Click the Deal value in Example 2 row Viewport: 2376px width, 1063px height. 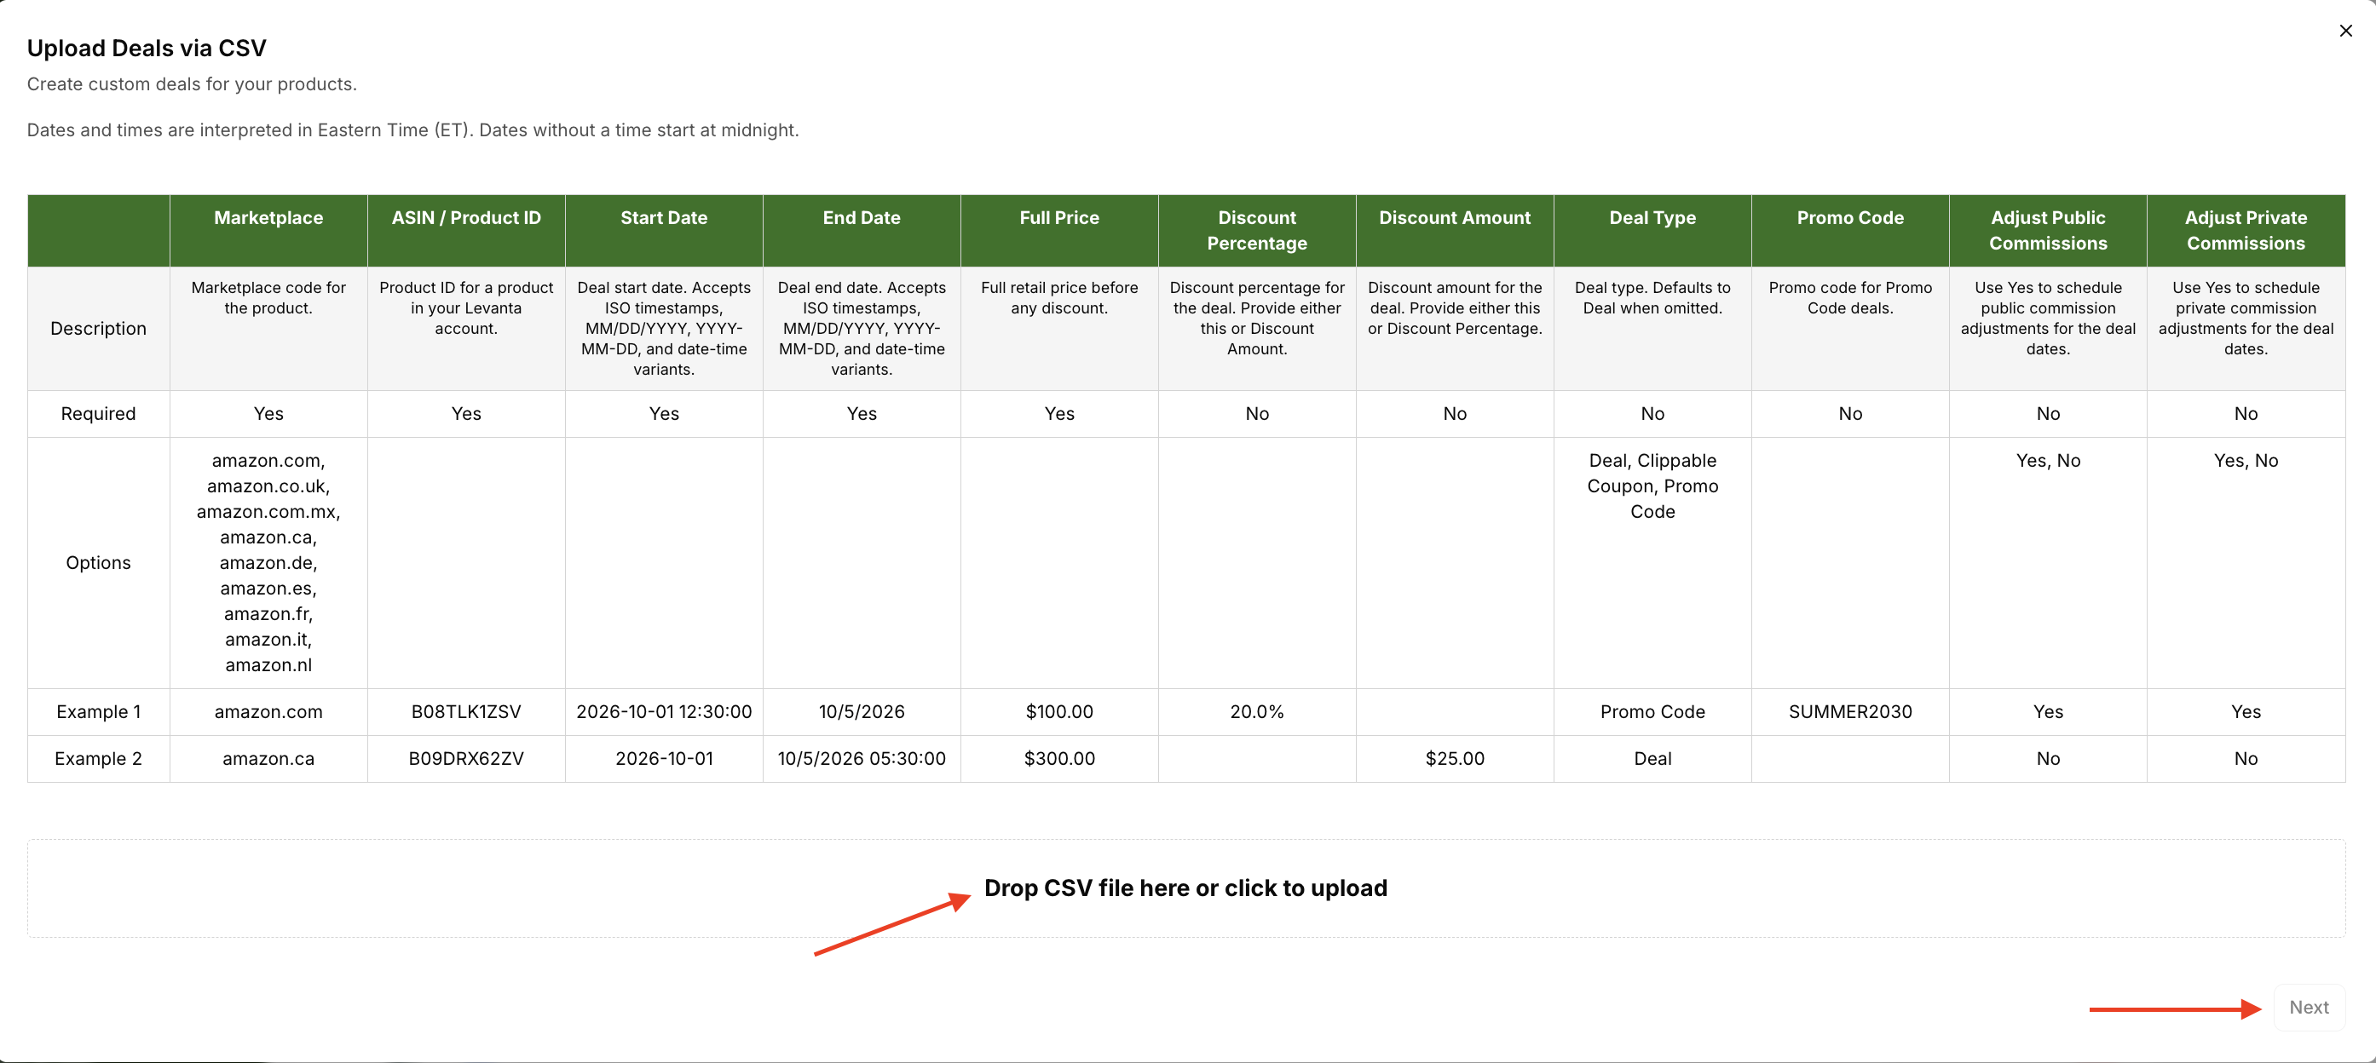(1652, 759)
